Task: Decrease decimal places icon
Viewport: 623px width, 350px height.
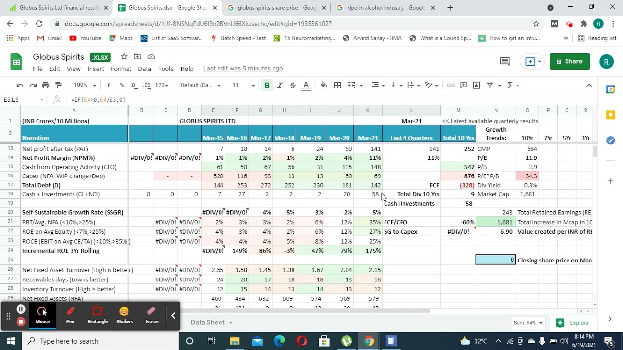Action: point(134,85)
